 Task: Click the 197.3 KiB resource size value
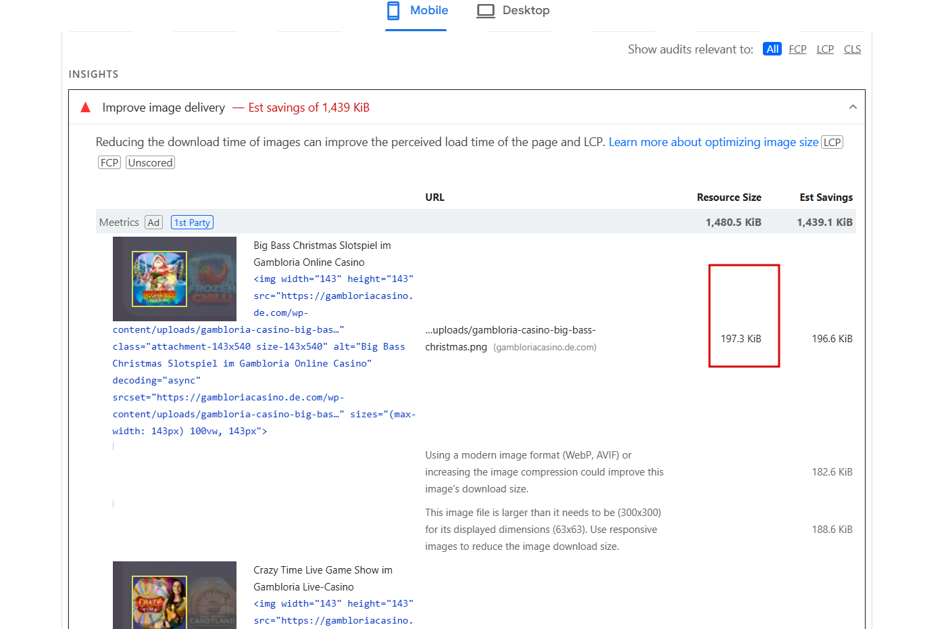tap(741, 339)
